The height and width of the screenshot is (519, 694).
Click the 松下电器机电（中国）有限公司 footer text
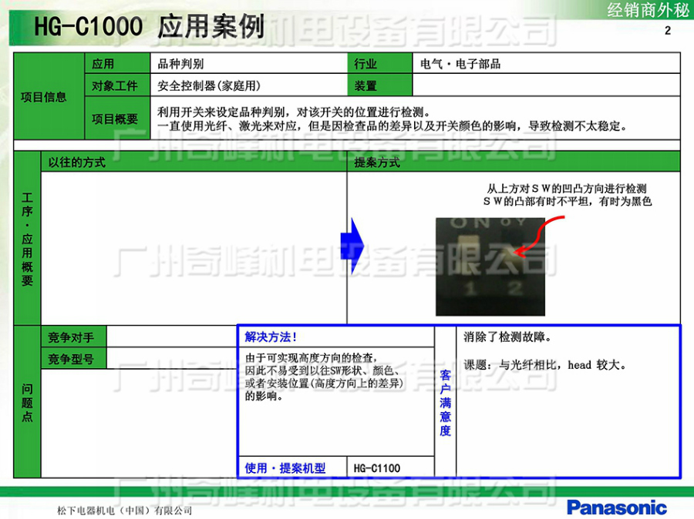125,511
